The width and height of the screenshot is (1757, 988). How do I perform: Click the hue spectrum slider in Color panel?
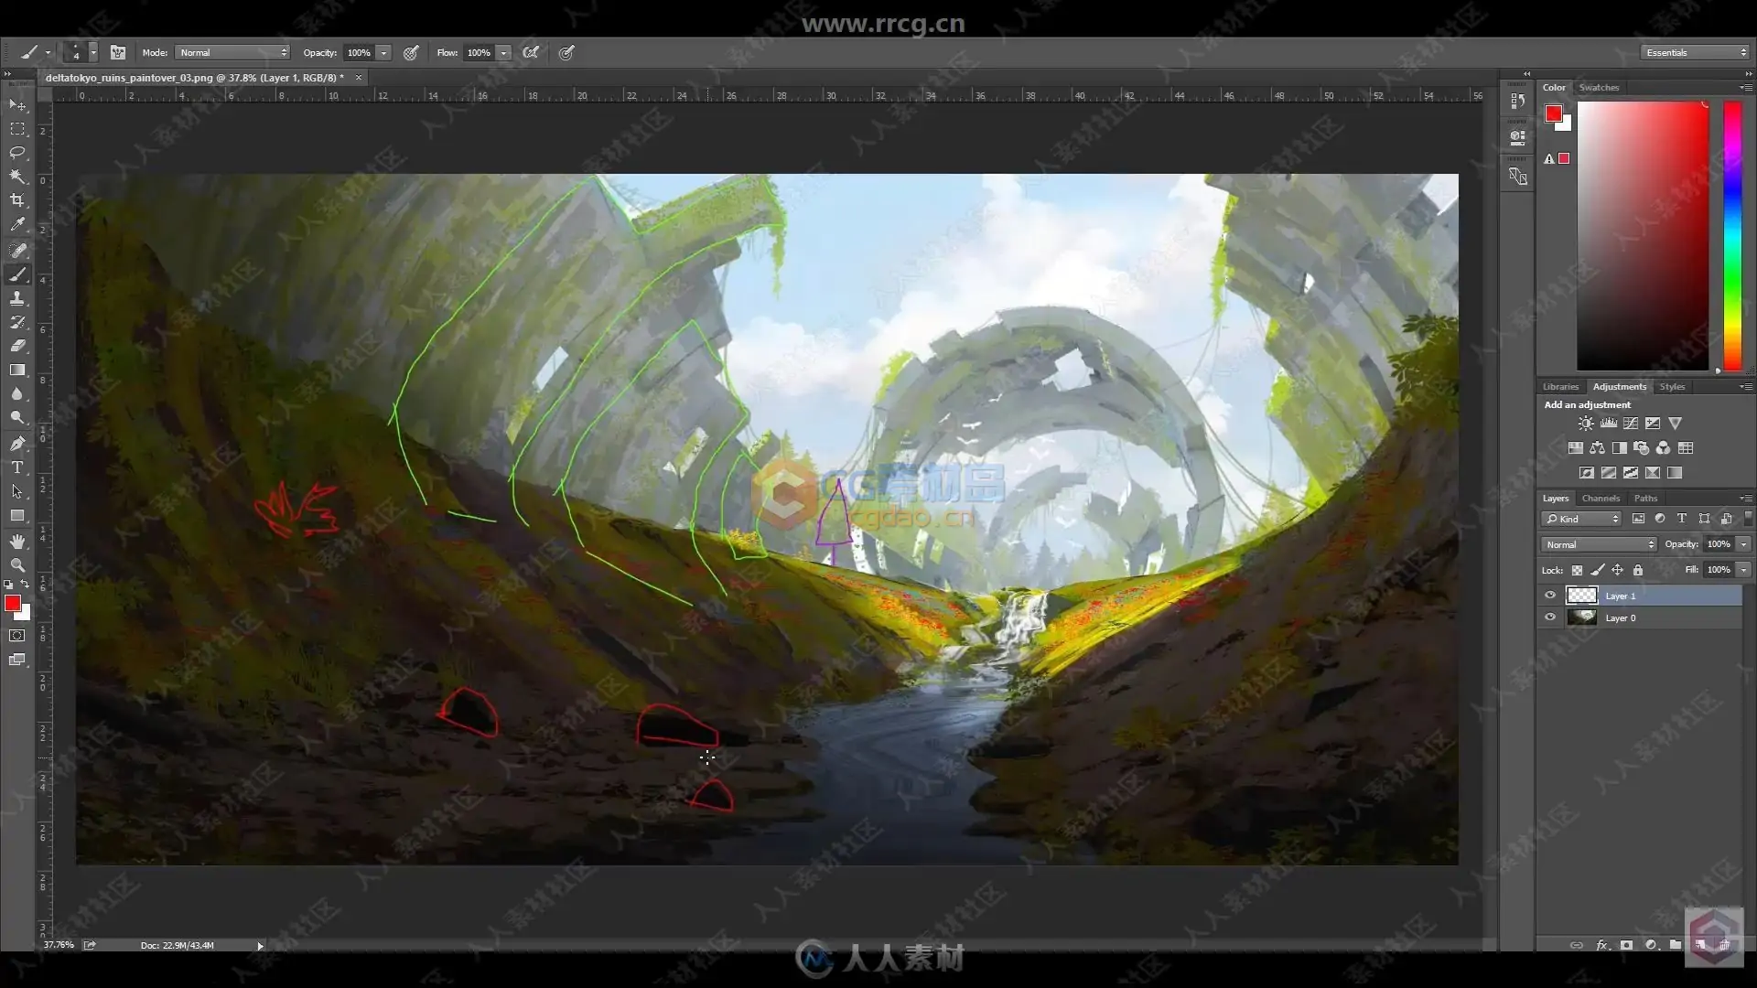coord(1732,235)
